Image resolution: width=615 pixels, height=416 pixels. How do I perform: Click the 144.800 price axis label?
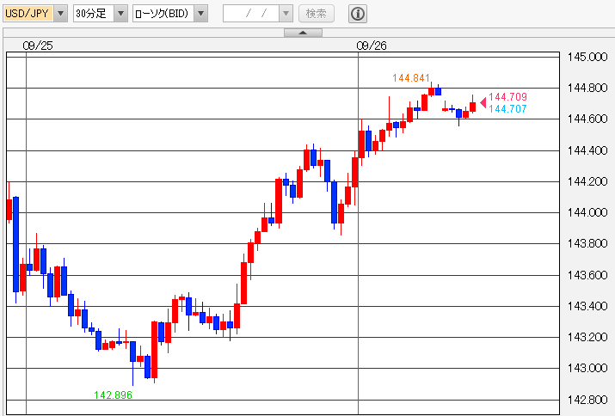(x=587, y=88)
